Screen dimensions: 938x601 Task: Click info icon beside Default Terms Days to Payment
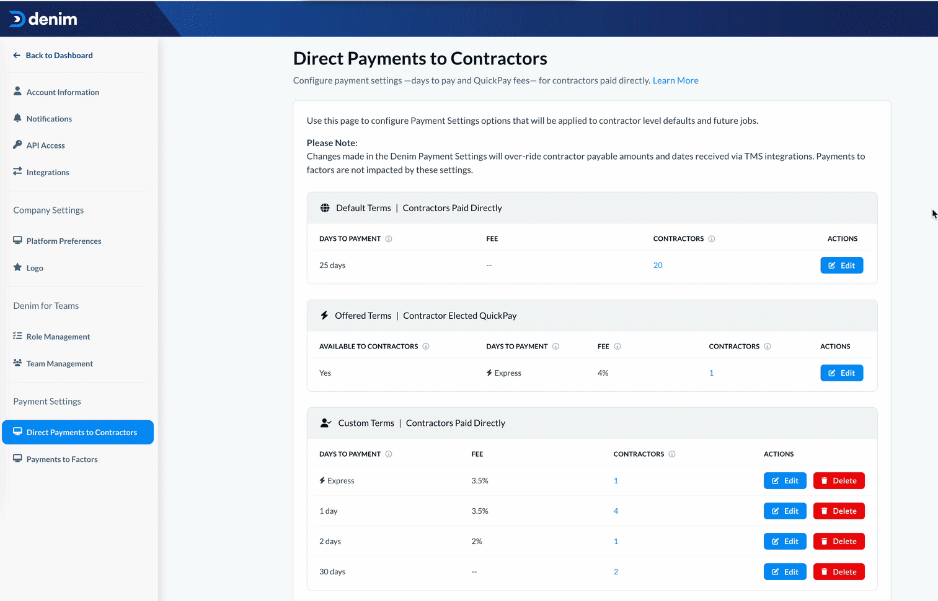(389, 239)
